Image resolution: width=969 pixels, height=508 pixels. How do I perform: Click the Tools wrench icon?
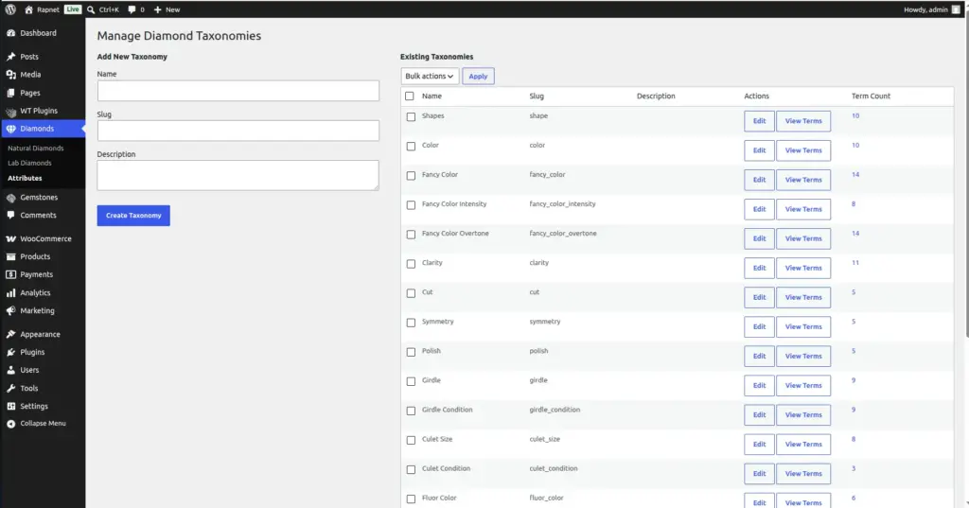click(10, 388)
